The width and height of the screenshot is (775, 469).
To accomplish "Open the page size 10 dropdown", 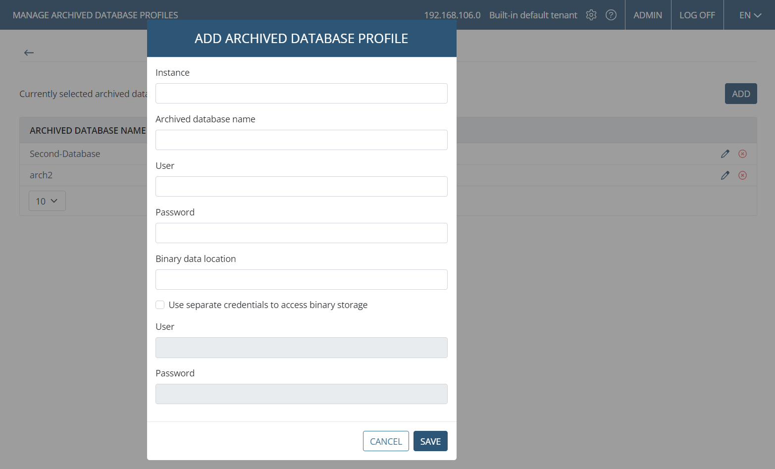I will click(47, 201).
